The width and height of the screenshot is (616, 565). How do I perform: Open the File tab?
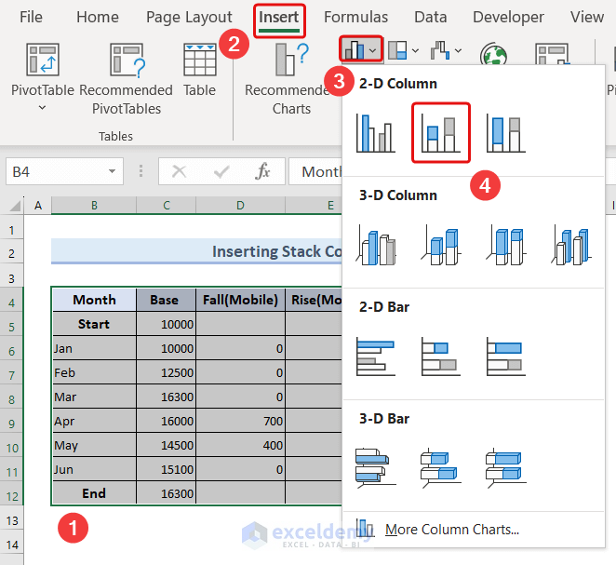click(31, 18)
